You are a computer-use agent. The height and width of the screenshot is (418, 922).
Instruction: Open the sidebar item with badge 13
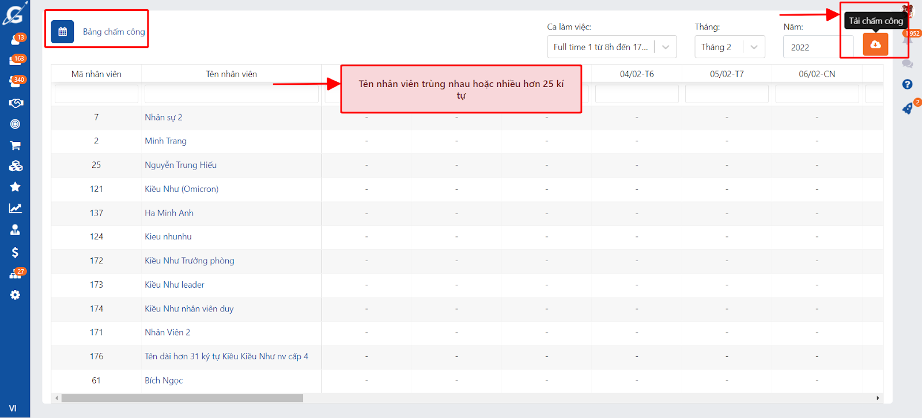click(x=16, y=39)
